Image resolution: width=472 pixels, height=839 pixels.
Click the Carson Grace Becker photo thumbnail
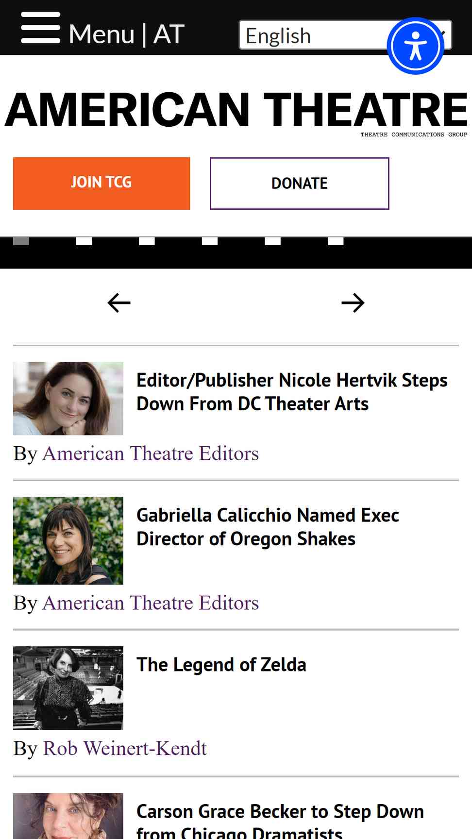(68, 816)
